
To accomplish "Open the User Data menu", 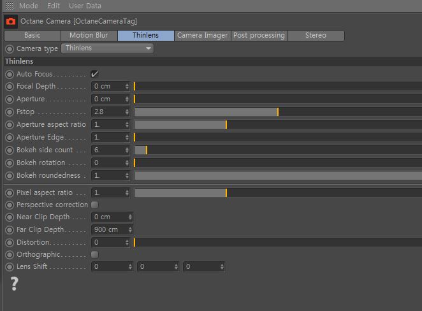I will (x=85, y=6).
